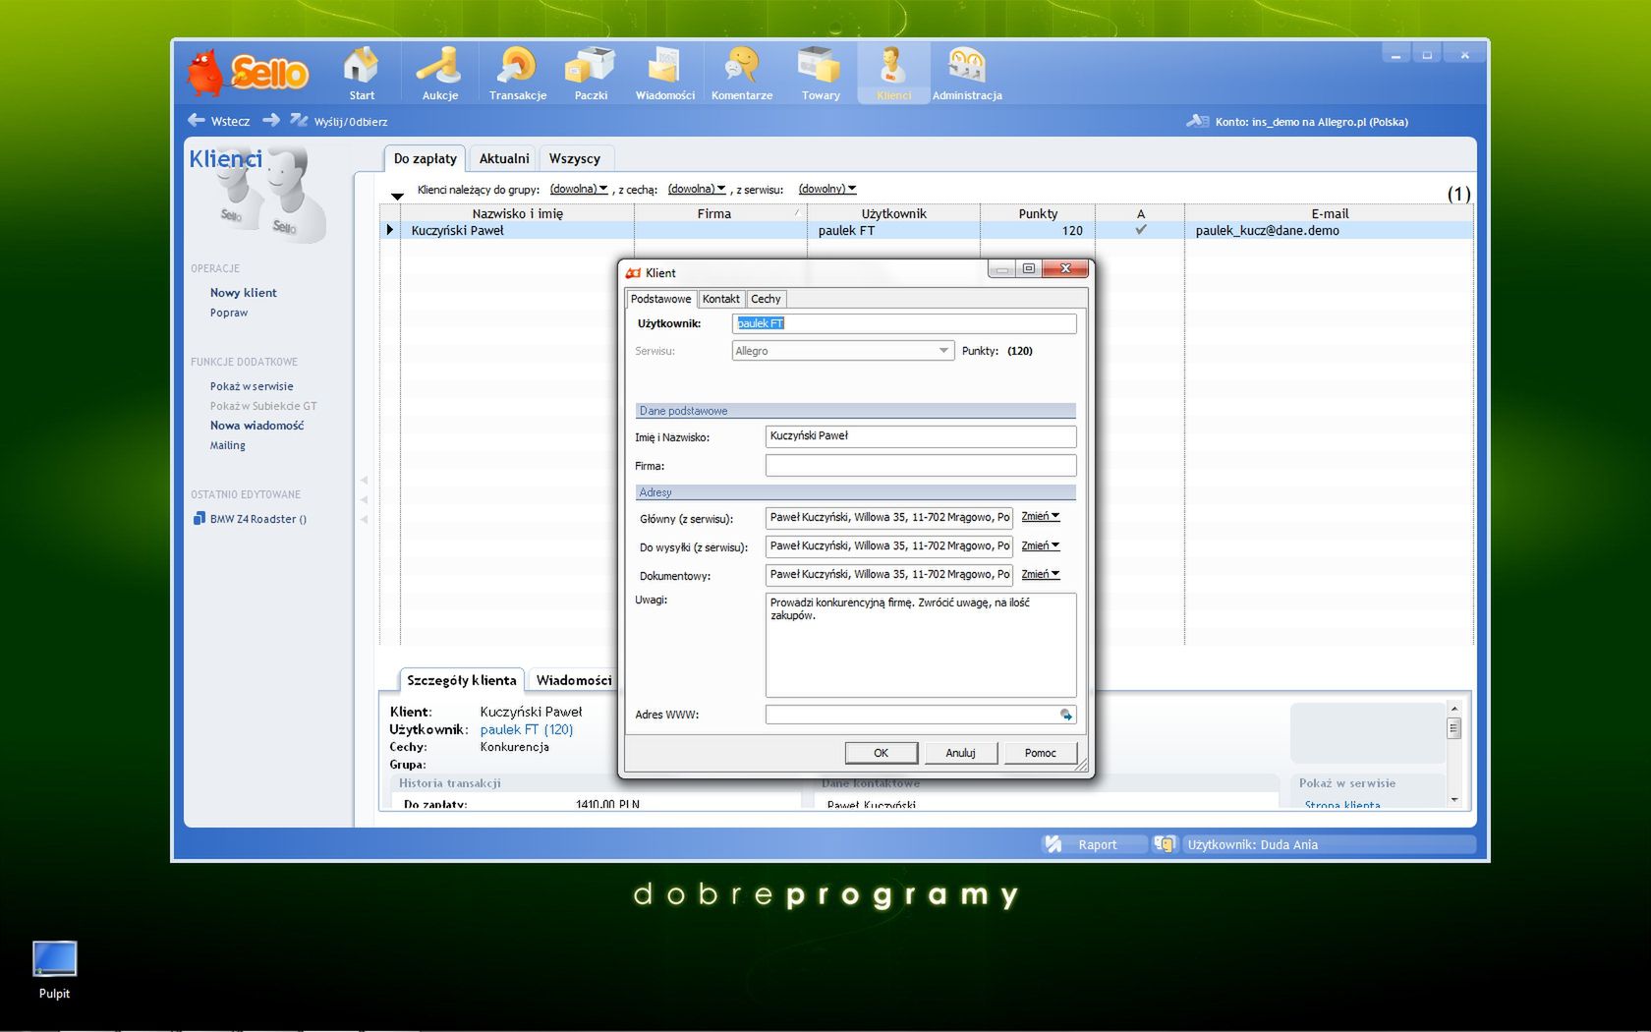Select the Podstawowe tab in Klient dialog

pyautogui.click(x=661, y=299)
